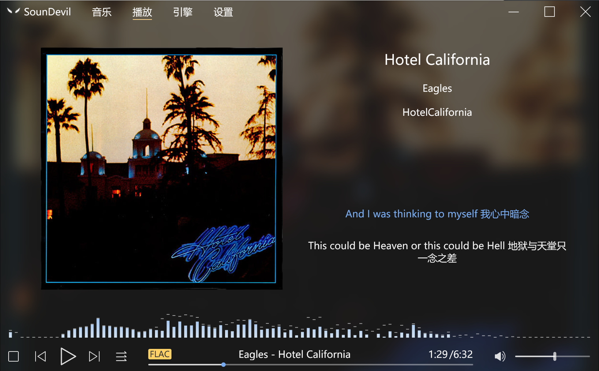Start playback with the play icon
The height and width of the screenshot is (371, 599).
68,356
